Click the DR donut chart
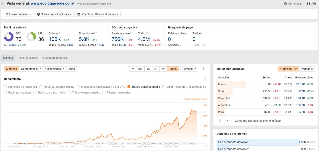 tap(9, 37)
